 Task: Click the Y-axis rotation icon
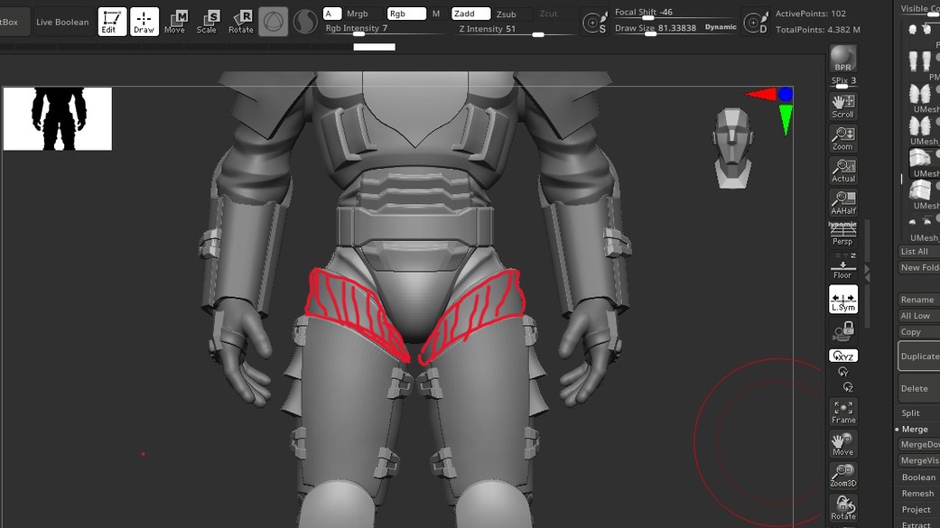tap(842, 372)
